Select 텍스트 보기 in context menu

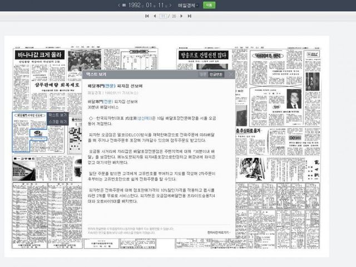(x=58, y=115)
